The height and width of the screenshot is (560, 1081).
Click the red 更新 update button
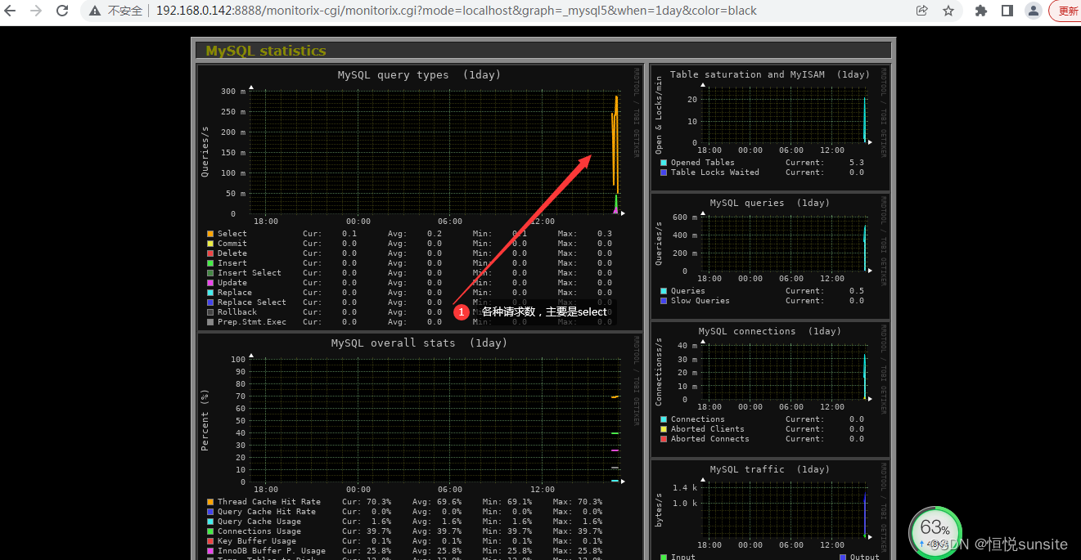[x=1066, y=11]
